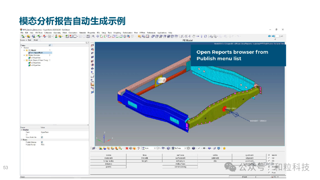
Task: Click the node edit panel button
Action: click(x=108, y=158)
